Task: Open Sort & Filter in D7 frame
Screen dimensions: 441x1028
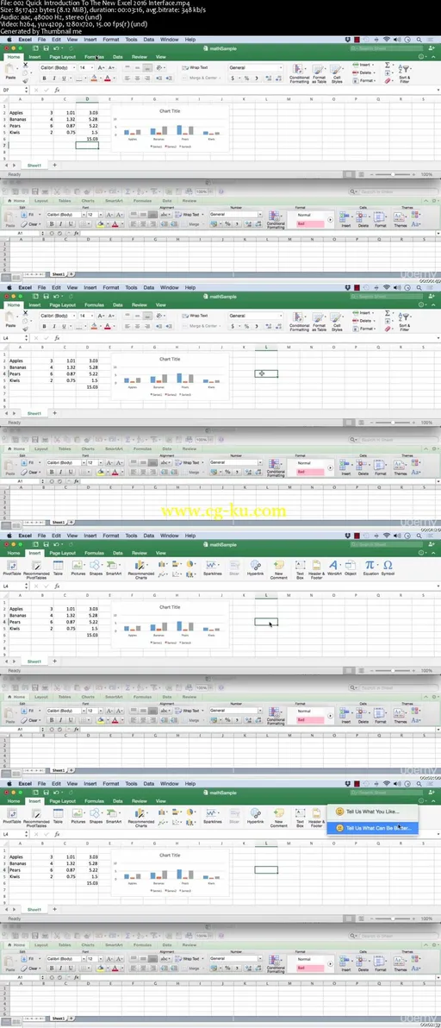Action: pyautogui.click(x=404, y=73)
